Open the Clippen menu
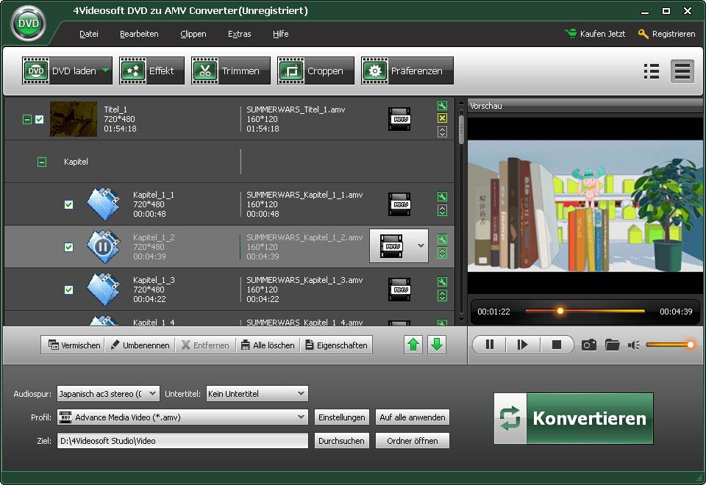The height and width of the screenshot is (485, 706). point(193,34)
